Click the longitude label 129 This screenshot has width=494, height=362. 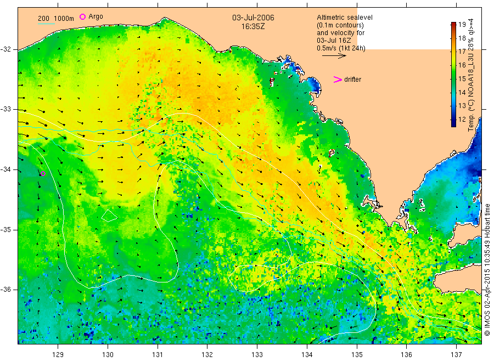pos(58,354)
